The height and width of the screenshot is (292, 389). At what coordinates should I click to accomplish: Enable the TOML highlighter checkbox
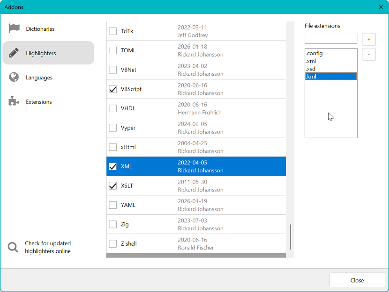coord(113,50)
